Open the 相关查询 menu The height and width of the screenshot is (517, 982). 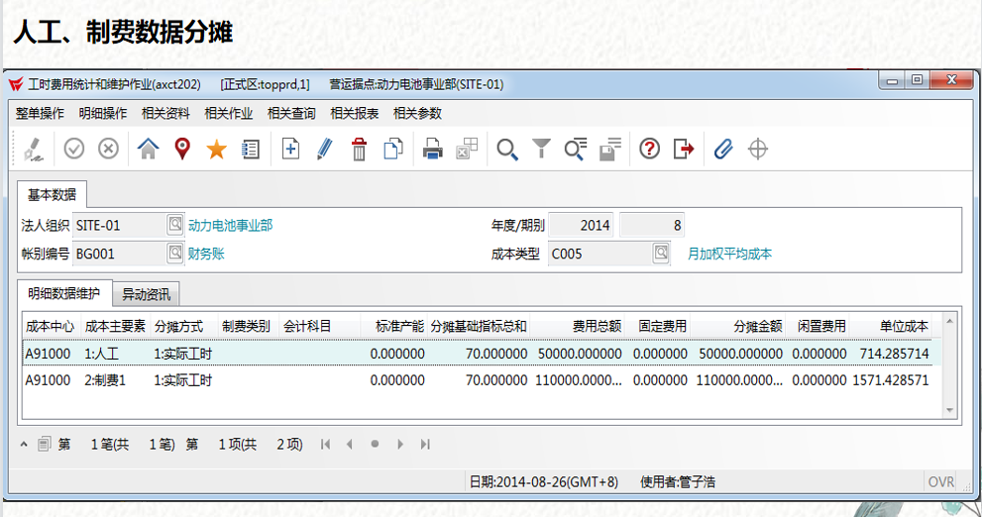pyautogui.click(x=292, y=113)
